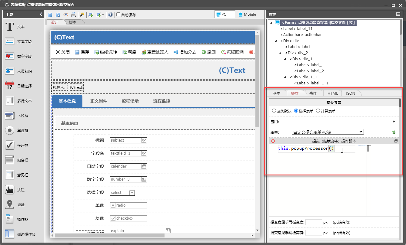Click the 继续流转 button in actionbar
Viewport: 406px width, 245px height.
[106, 52]
